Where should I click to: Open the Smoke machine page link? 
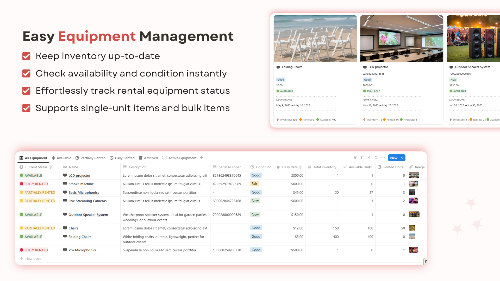tap(81, 184)
